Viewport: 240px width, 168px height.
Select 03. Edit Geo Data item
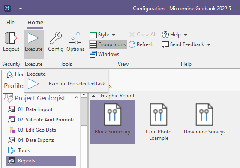coord(37,130)
